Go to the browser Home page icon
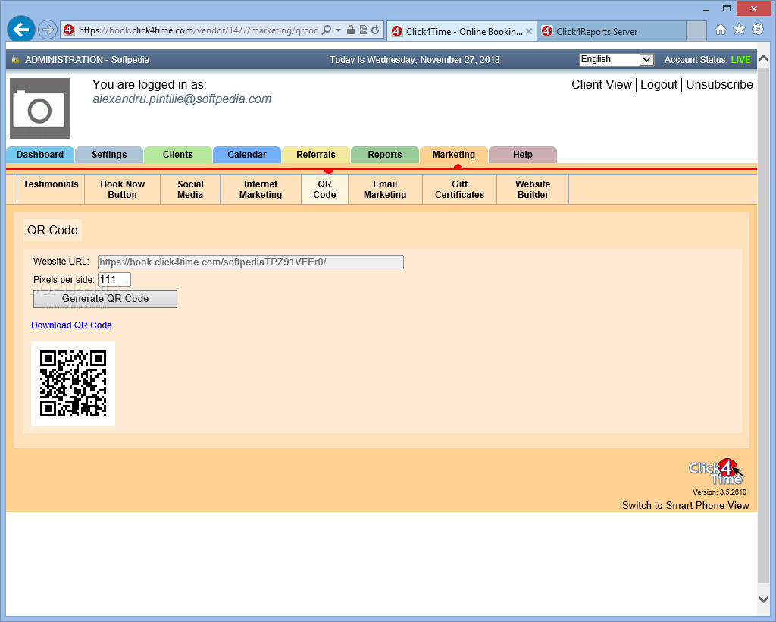This screenshot has height=622, width=776. coord(721,30)
